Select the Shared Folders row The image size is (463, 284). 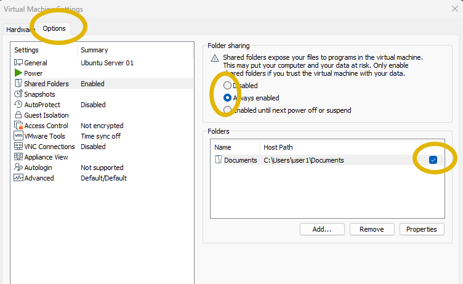pos(102,84)
